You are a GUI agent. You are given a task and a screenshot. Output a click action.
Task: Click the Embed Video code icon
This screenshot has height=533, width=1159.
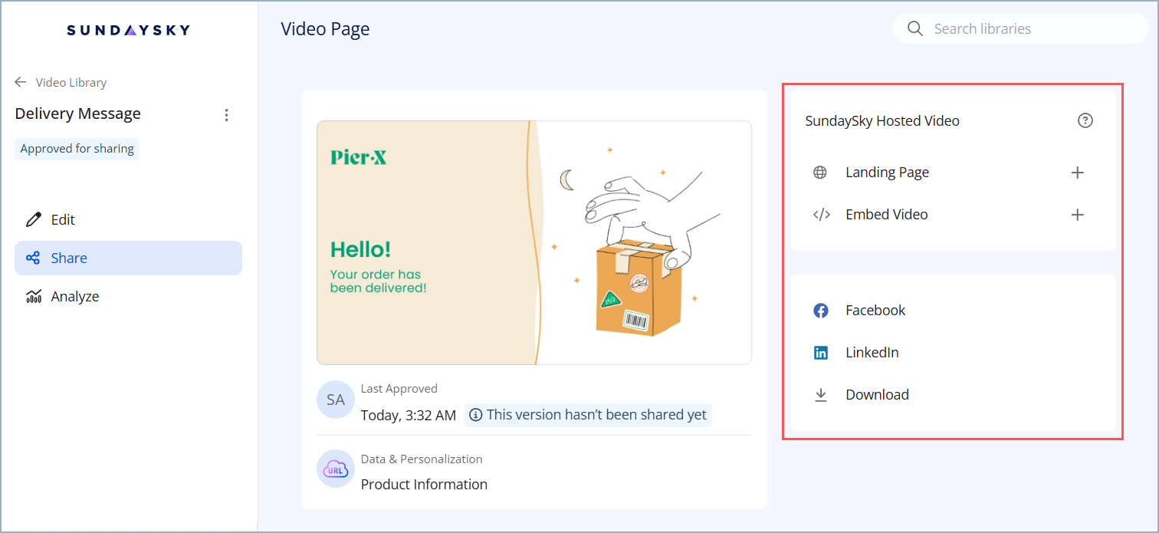pyautogui.click(x=821, y=215)
